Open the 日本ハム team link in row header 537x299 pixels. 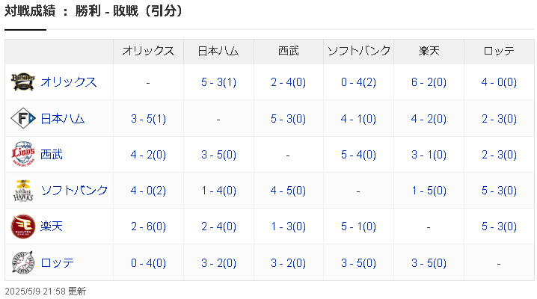coord(62,118)
